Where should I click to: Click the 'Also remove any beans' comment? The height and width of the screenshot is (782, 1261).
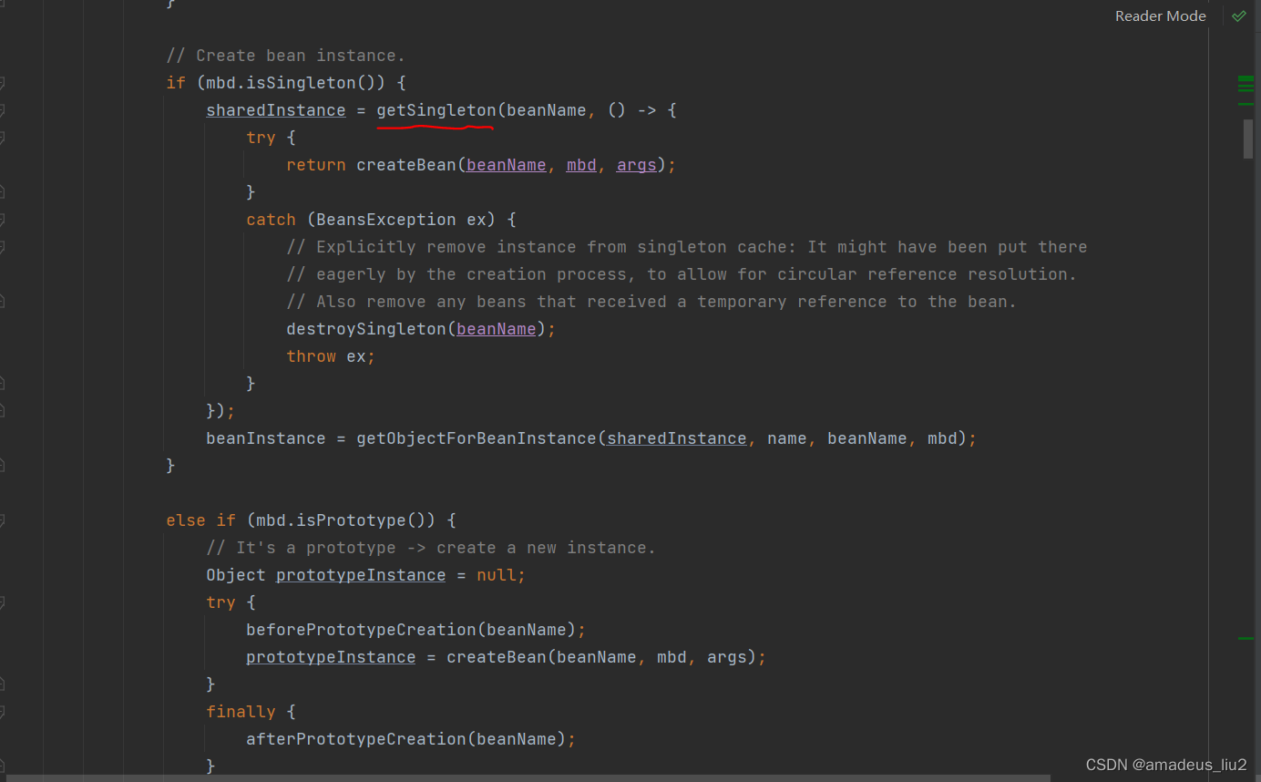click(x=651, y=302)
